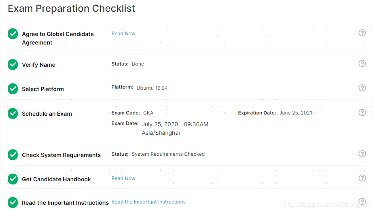The image size is (373, 212).
Task: Click Check System Requirements green checkmark
Action: pyautogui.click(x=13, y=155)
